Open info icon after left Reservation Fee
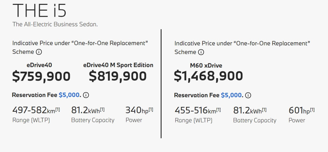Screen dimensions: 328x152 86,95
